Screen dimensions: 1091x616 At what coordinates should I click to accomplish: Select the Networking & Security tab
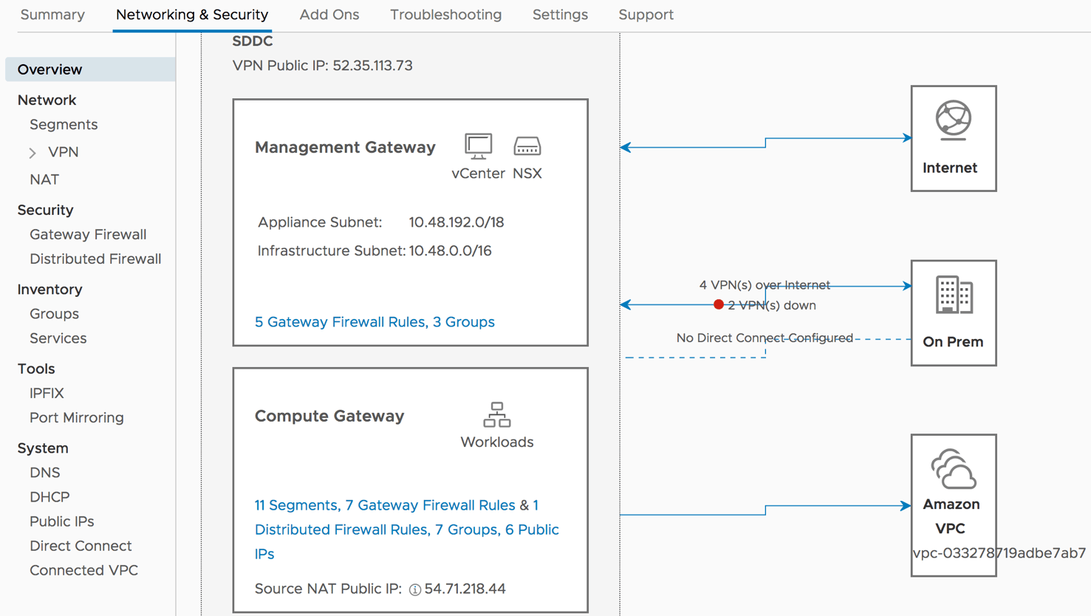[192, 15]
